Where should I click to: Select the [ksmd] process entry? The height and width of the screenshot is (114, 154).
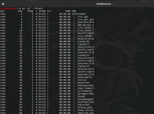click(81, 96)
